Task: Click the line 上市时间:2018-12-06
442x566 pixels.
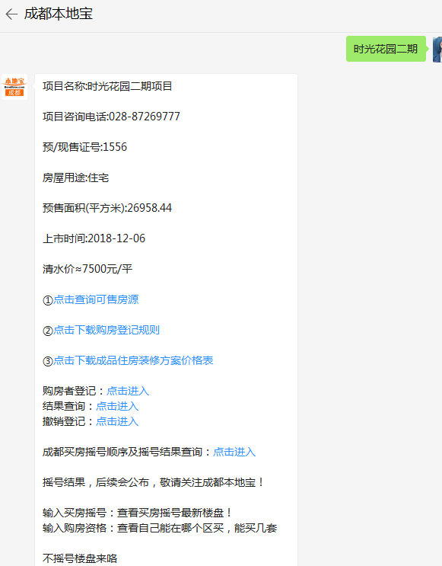Action: [94, 238]
